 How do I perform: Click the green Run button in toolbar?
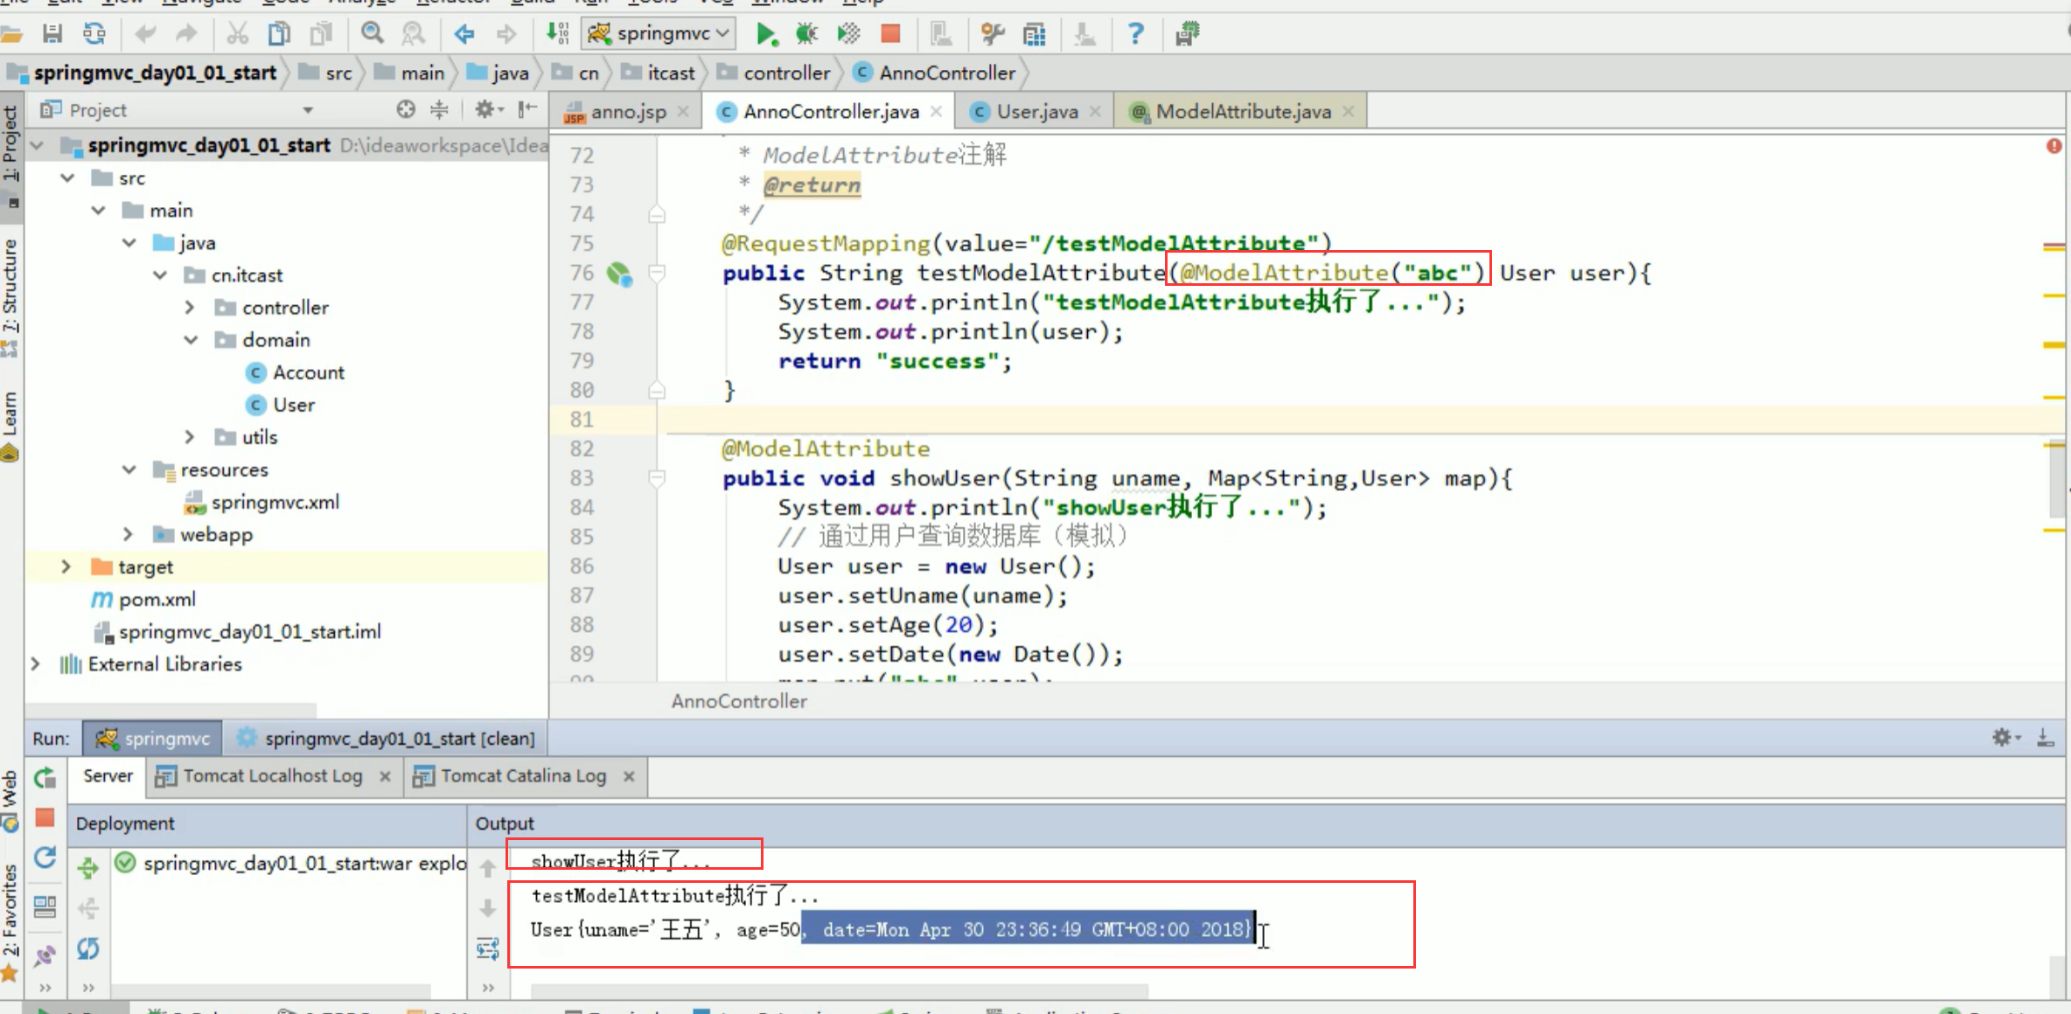pyautogui.click(x=765, y=34)
